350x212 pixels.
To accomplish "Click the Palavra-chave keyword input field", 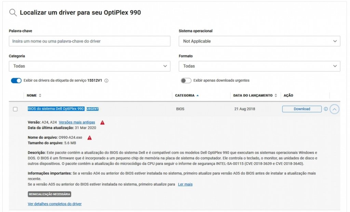I will (90, 41).
